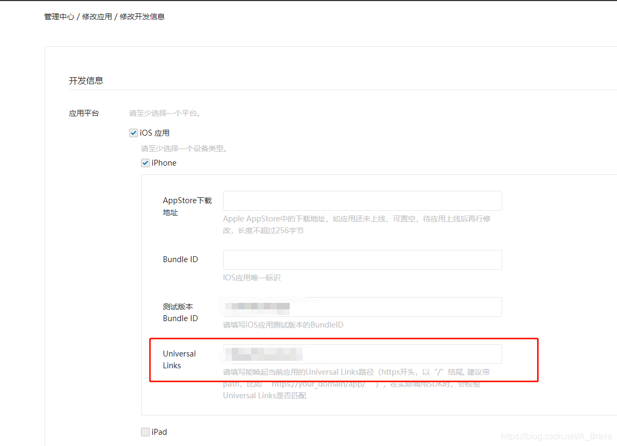This screenshot has width=617, height=446.
Task: Click the hint line 'Universal Links是否匹配'
Action: (265, 396)
